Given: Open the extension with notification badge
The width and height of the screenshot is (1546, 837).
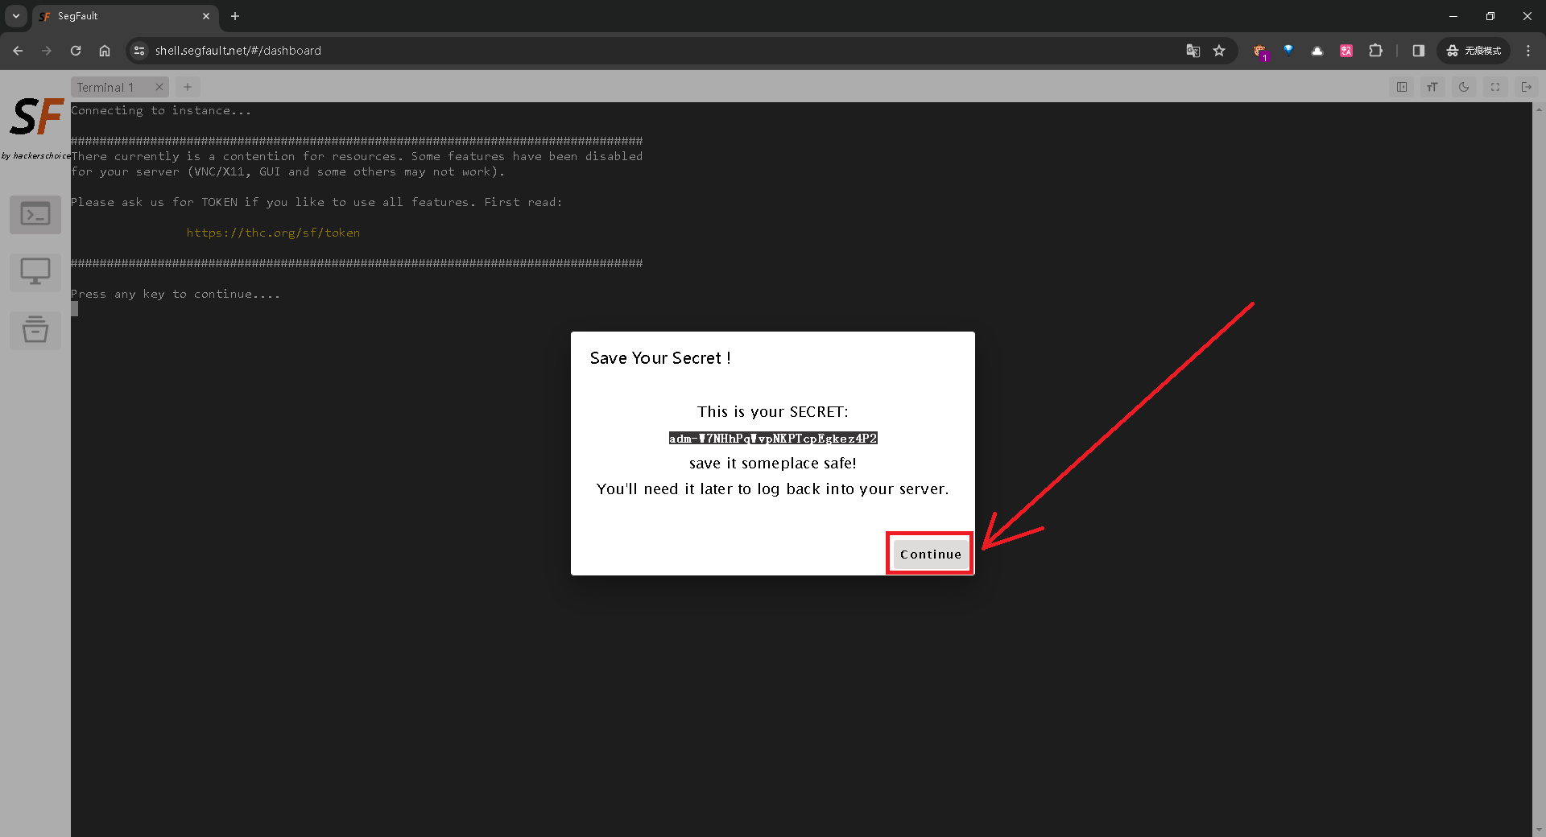Looking at the screenshot, I should coord(1260,51).
